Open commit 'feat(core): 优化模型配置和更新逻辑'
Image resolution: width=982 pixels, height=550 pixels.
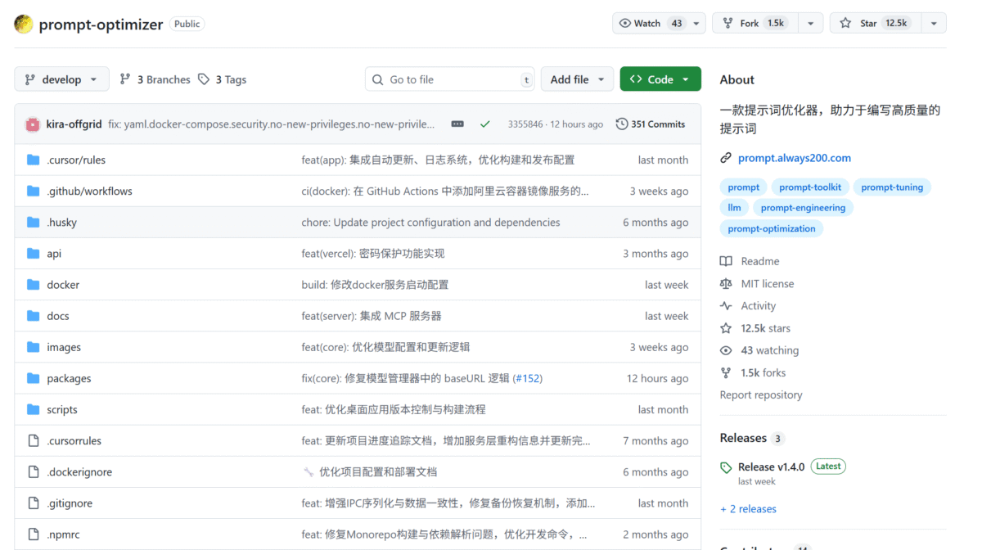coord(385,347)
